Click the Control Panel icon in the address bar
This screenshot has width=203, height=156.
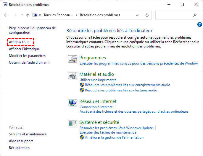35,15
